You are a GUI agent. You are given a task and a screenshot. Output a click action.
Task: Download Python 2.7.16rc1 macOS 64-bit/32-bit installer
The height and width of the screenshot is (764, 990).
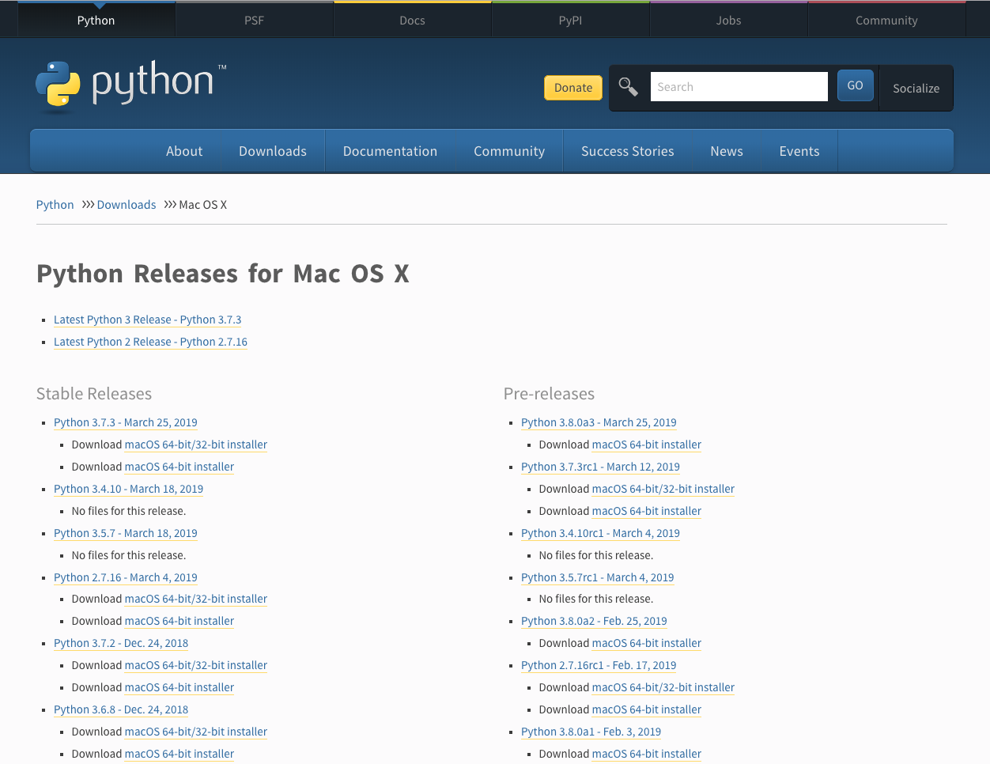coord(663,687)
